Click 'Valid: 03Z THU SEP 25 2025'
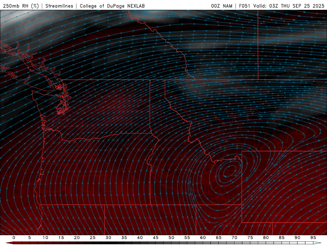Viewport: 327px width, 245px height. point(289,6)
